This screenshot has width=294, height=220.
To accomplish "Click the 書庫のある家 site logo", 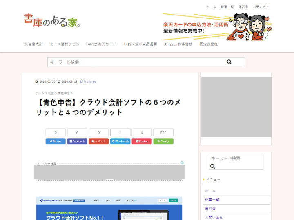I will 52,21.
